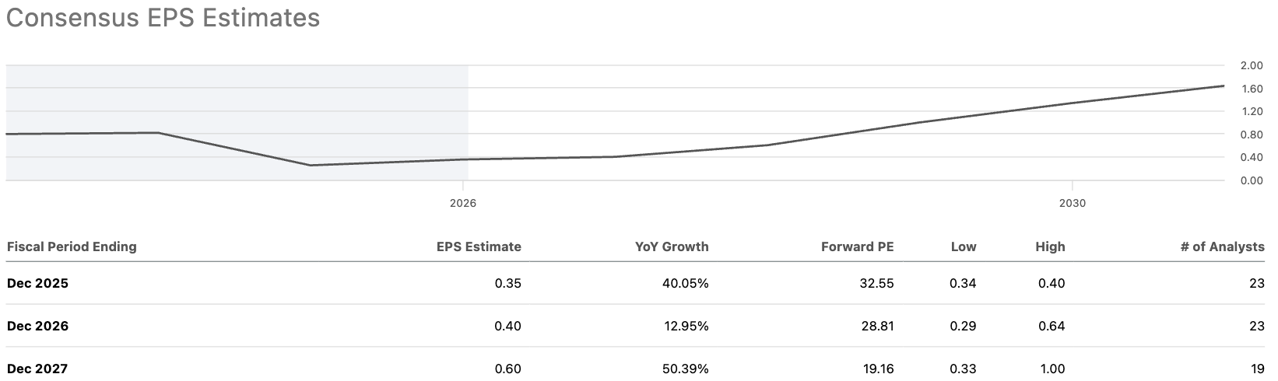
Task: Click the 2030 x-axis label on chart
Action: [1072, 203]
